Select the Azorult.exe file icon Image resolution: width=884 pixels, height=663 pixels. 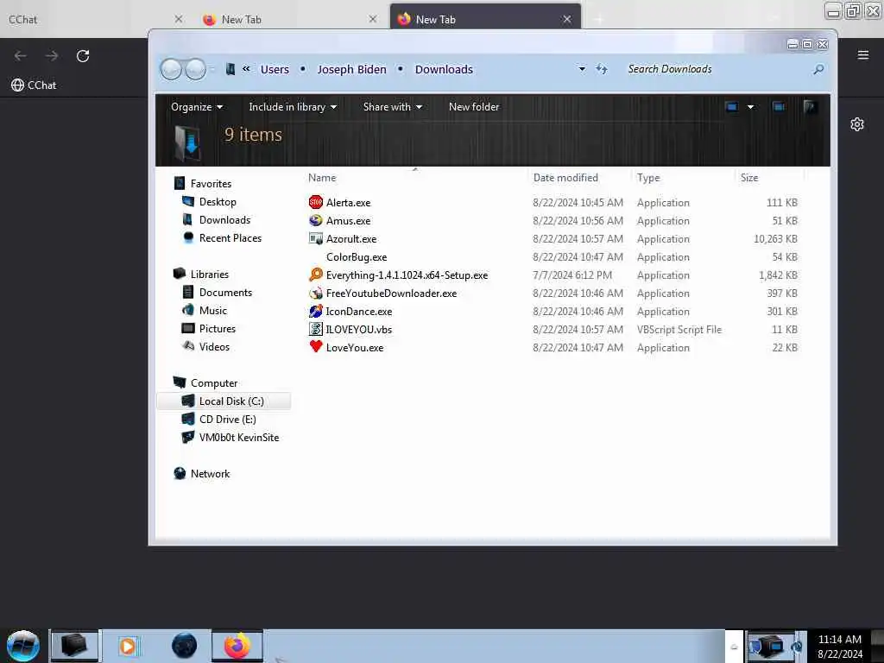click(316, 238)
